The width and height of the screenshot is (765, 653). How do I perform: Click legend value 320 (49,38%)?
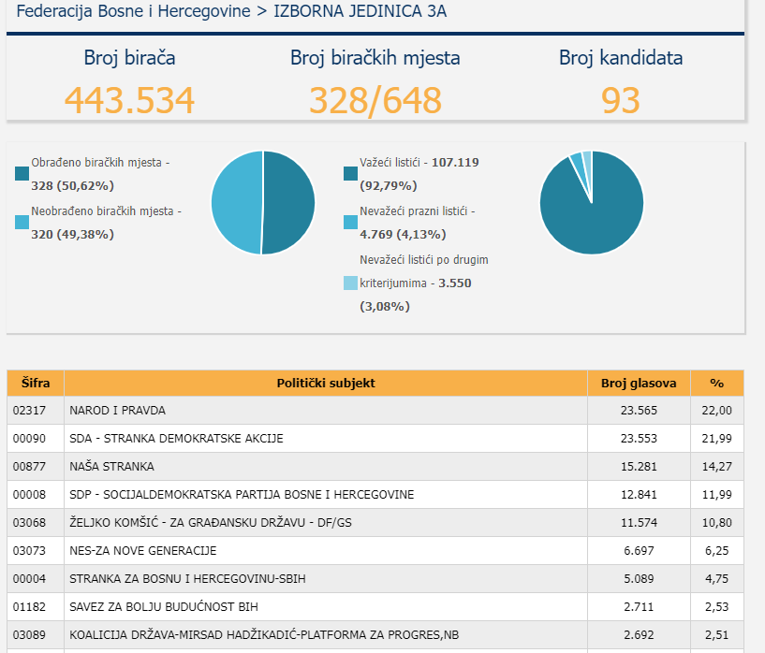73,235
